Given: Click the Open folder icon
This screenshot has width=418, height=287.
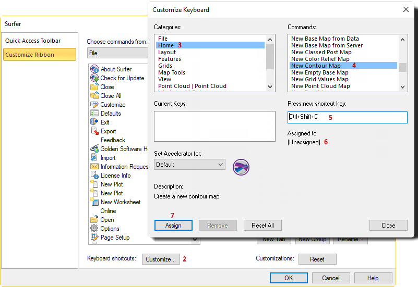Looking at the screenshot, I should click(94, 220).
